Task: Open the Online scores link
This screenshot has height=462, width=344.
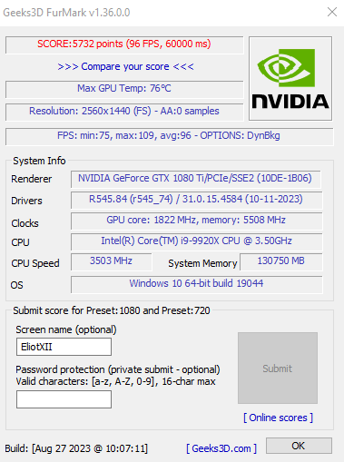Action: coord(278,418)
